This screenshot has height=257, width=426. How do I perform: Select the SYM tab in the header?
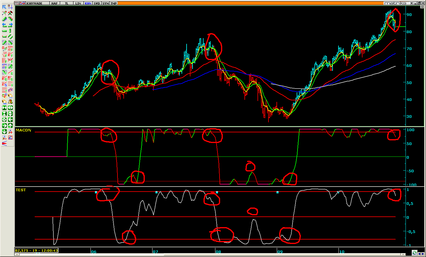pyautogui.click(x=105, y=3)
